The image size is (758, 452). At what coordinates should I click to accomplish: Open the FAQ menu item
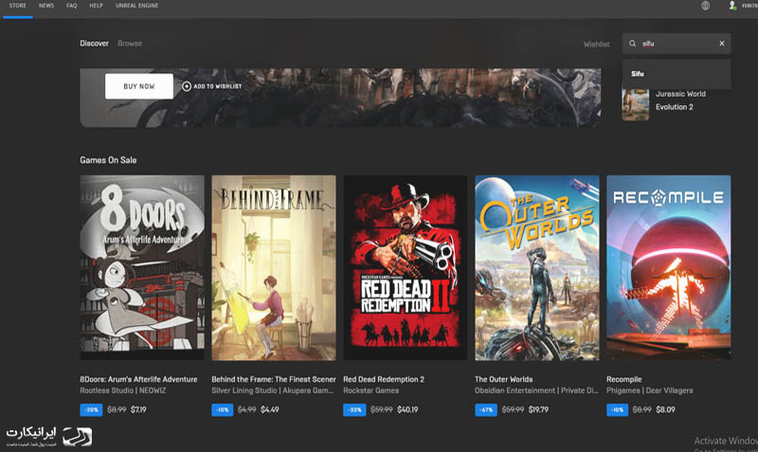pyautogui.click(x=72, y=6)
